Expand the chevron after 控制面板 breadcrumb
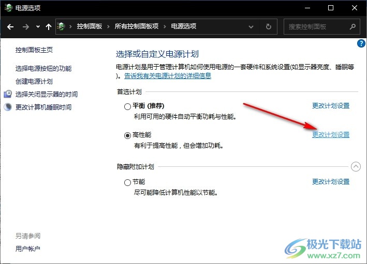The image size is (367, 264). point(108,27)
